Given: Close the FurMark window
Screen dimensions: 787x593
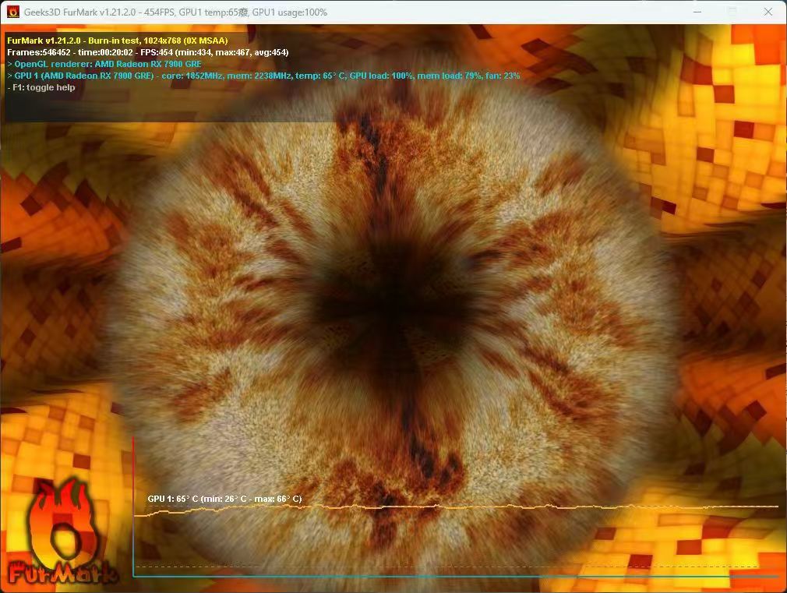Looking at the screenshot, I should pos(768,12).
